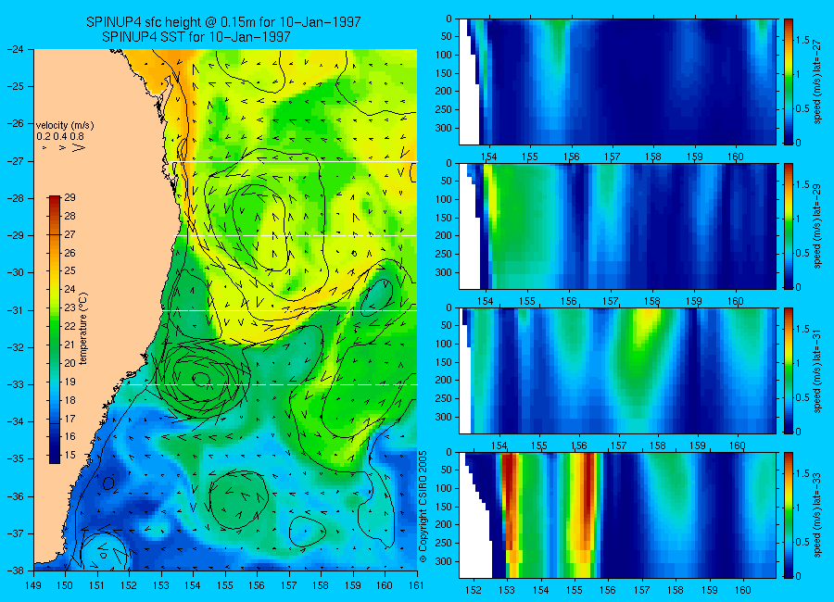
Task: Click the 'speed (m/s) lat=-27' label
Action: click(817, 82)
